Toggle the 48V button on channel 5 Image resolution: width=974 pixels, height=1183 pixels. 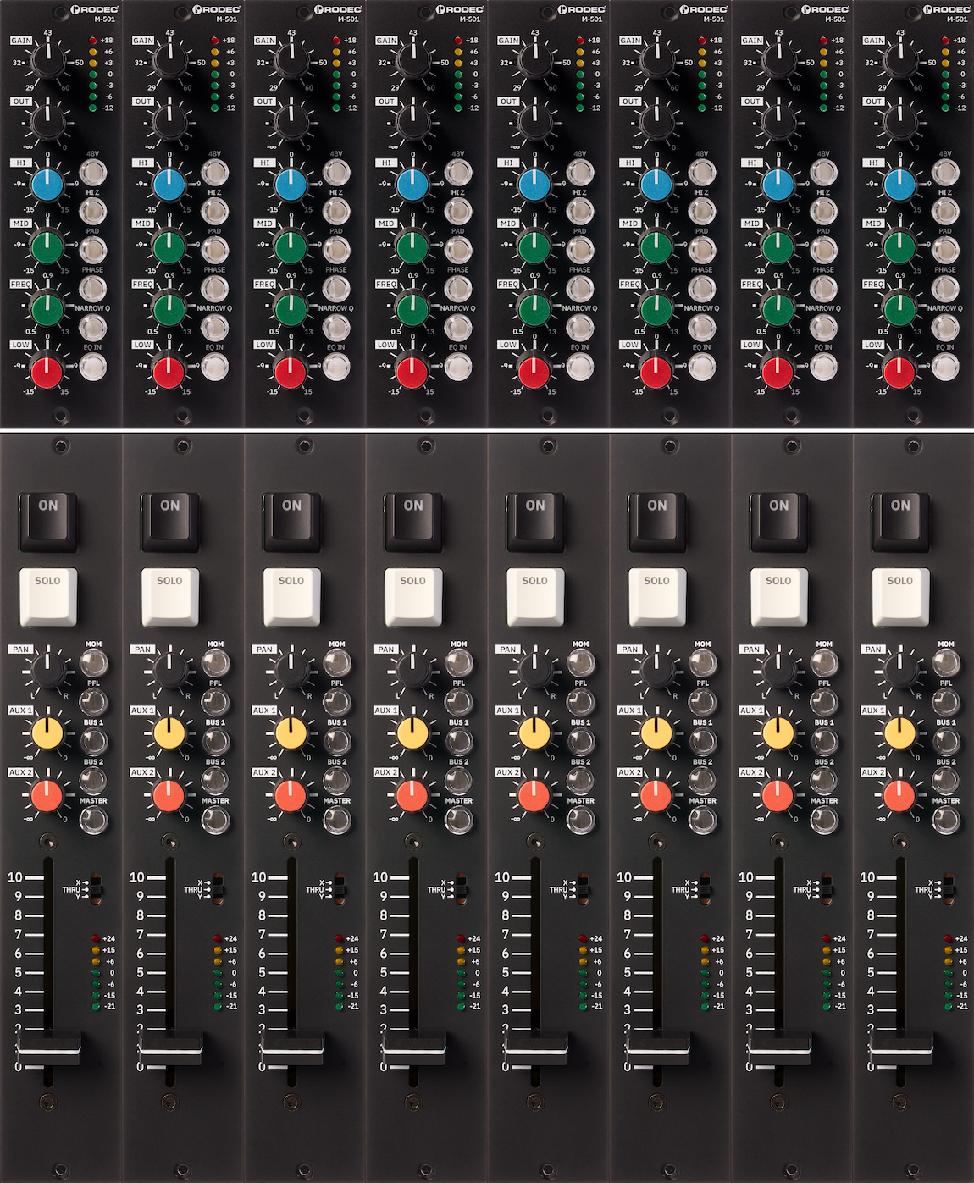pos(580,174)
